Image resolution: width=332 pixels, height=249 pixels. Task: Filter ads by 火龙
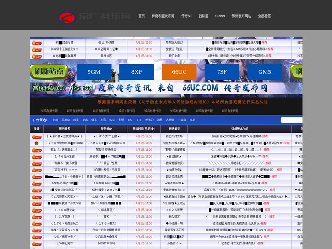tap(192, 119)
